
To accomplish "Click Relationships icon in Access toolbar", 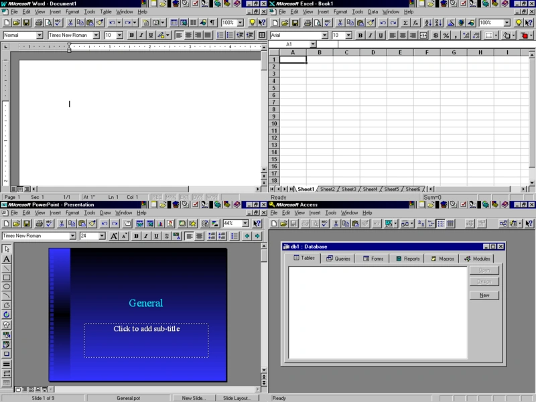I will 503,224.
